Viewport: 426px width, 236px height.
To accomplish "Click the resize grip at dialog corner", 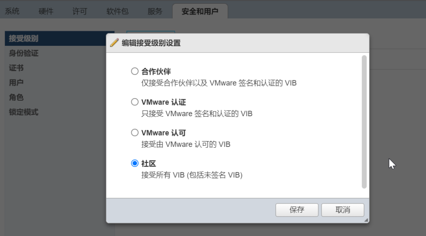I will [x=366, y=220].
